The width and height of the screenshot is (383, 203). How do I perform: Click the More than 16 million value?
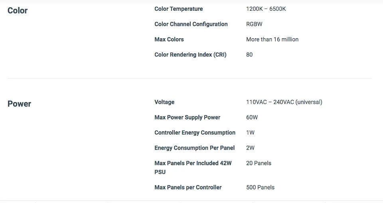272,39
